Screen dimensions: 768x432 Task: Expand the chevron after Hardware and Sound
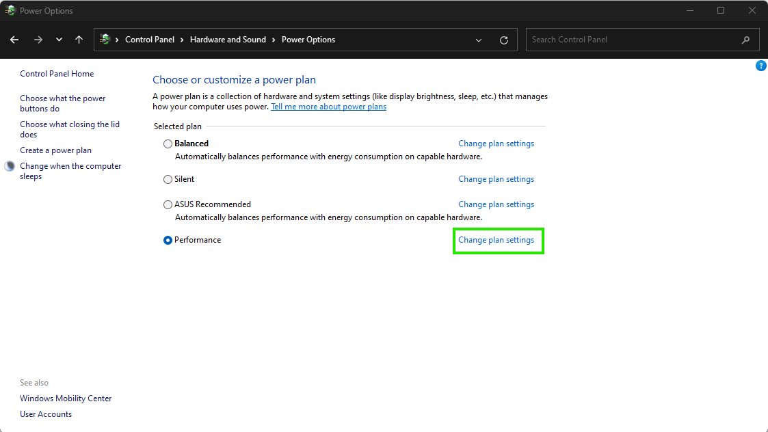[x=274, y=40]
